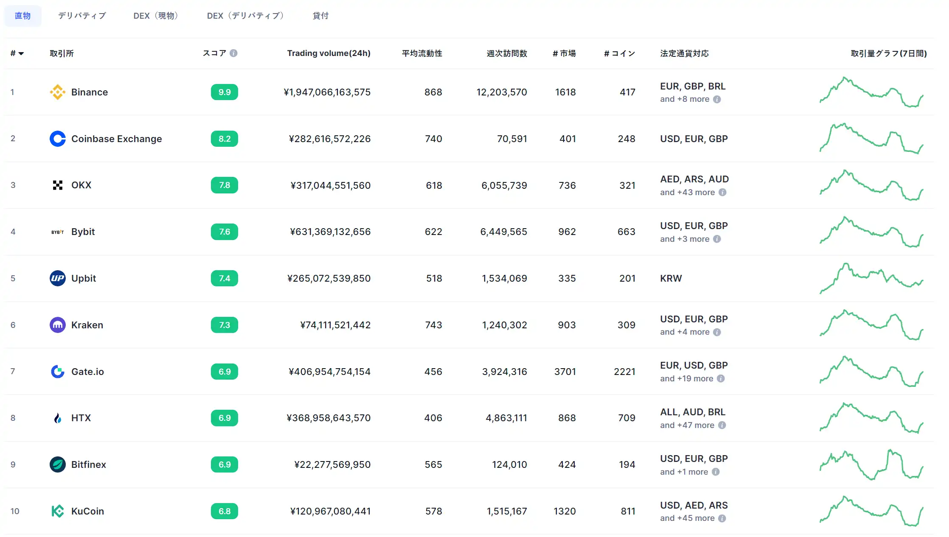Click Kraken liquidity value 743

click(434, 325)
